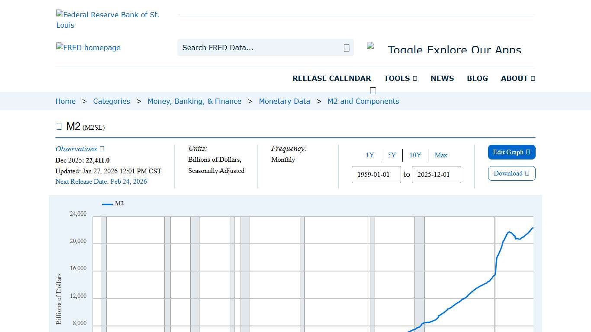This screenshot has width=591, height=332.
Task: Click the M2 legend line swatch above the chart
Action: [x=106, y=204]
